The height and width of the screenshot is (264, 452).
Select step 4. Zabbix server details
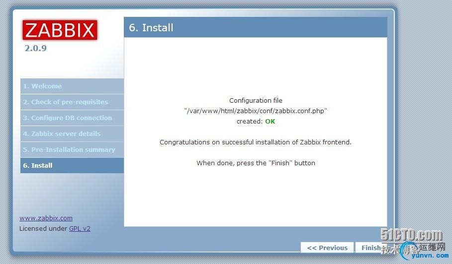(x=72, y=133)
